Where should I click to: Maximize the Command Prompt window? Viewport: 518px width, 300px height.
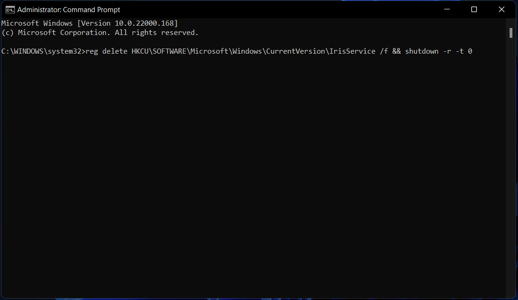click(x=474, y=10)
